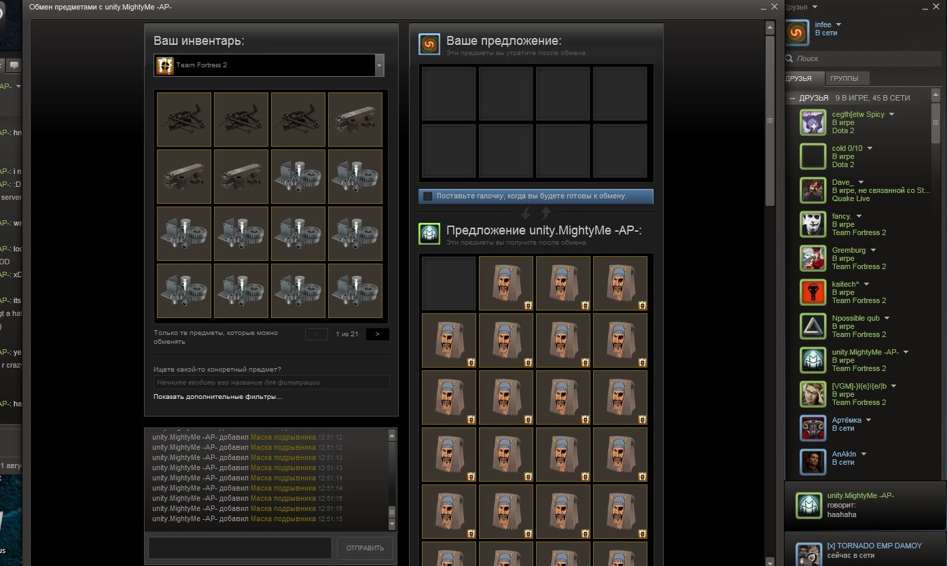Open cold 0/10 friend menu arrow

[870, 148]
